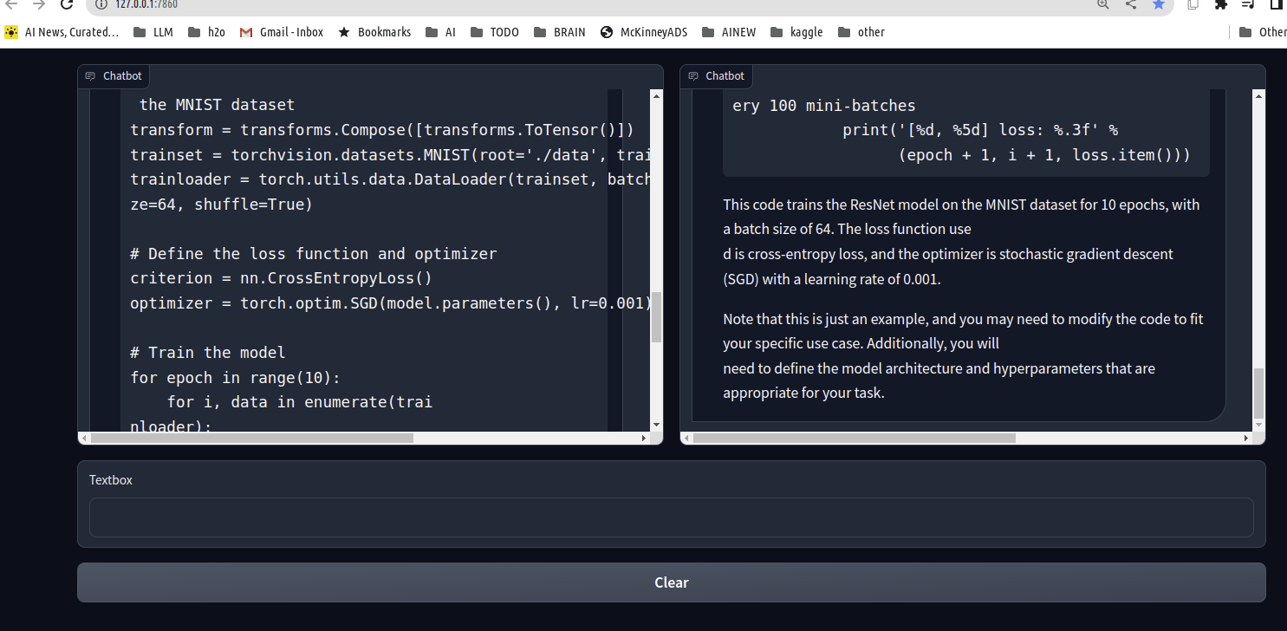Click the speech bubble icon on the left Chatbot panel
Screen dimensions: 1287x631
pos(90,75)
